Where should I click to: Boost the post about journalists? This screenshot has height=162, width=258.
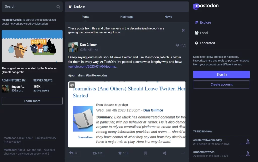click(94, 153)
